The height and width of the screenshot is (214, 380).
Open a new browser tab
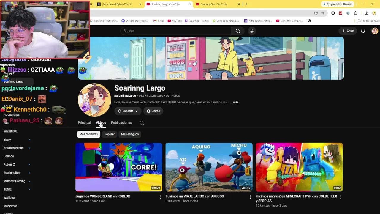click(246, 4)
